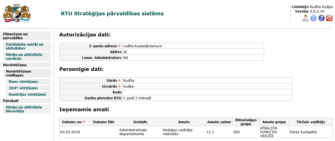Click the version number 2.0.2.10
Image resolution: width=335 pixels, height=141 pixels.
(317, 11)
